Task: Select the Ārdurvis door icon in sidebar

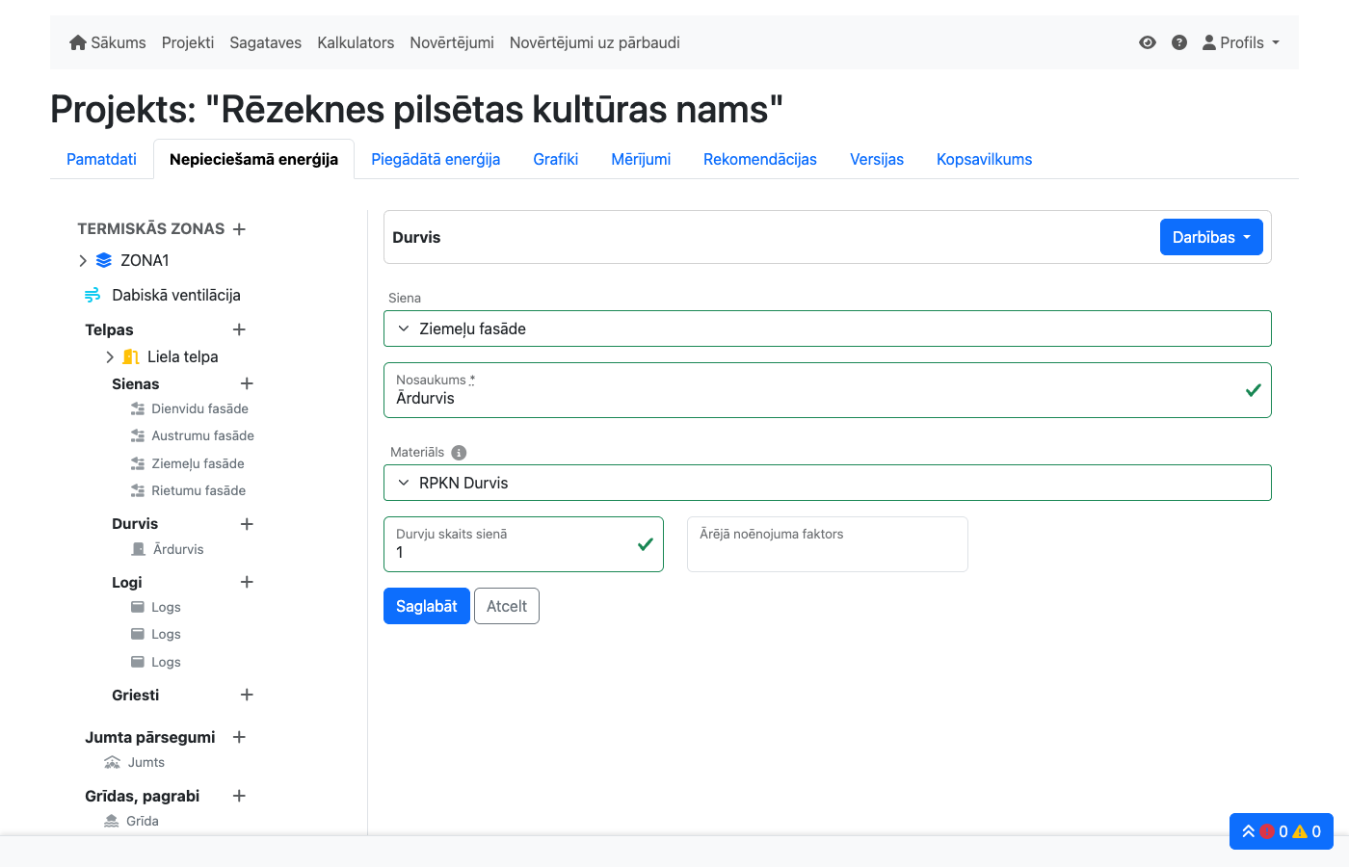Action: coord(136,549)
